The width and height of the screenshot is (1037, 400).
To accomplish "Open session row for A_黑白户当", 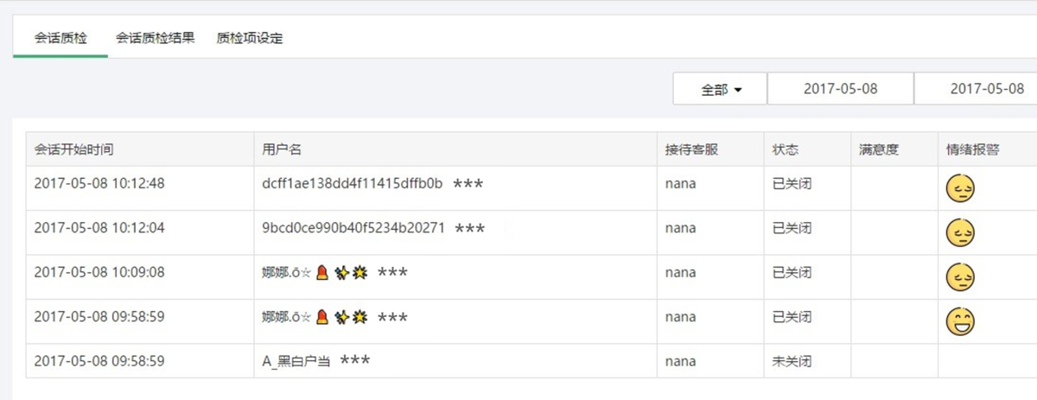I will tap(296, 361).
